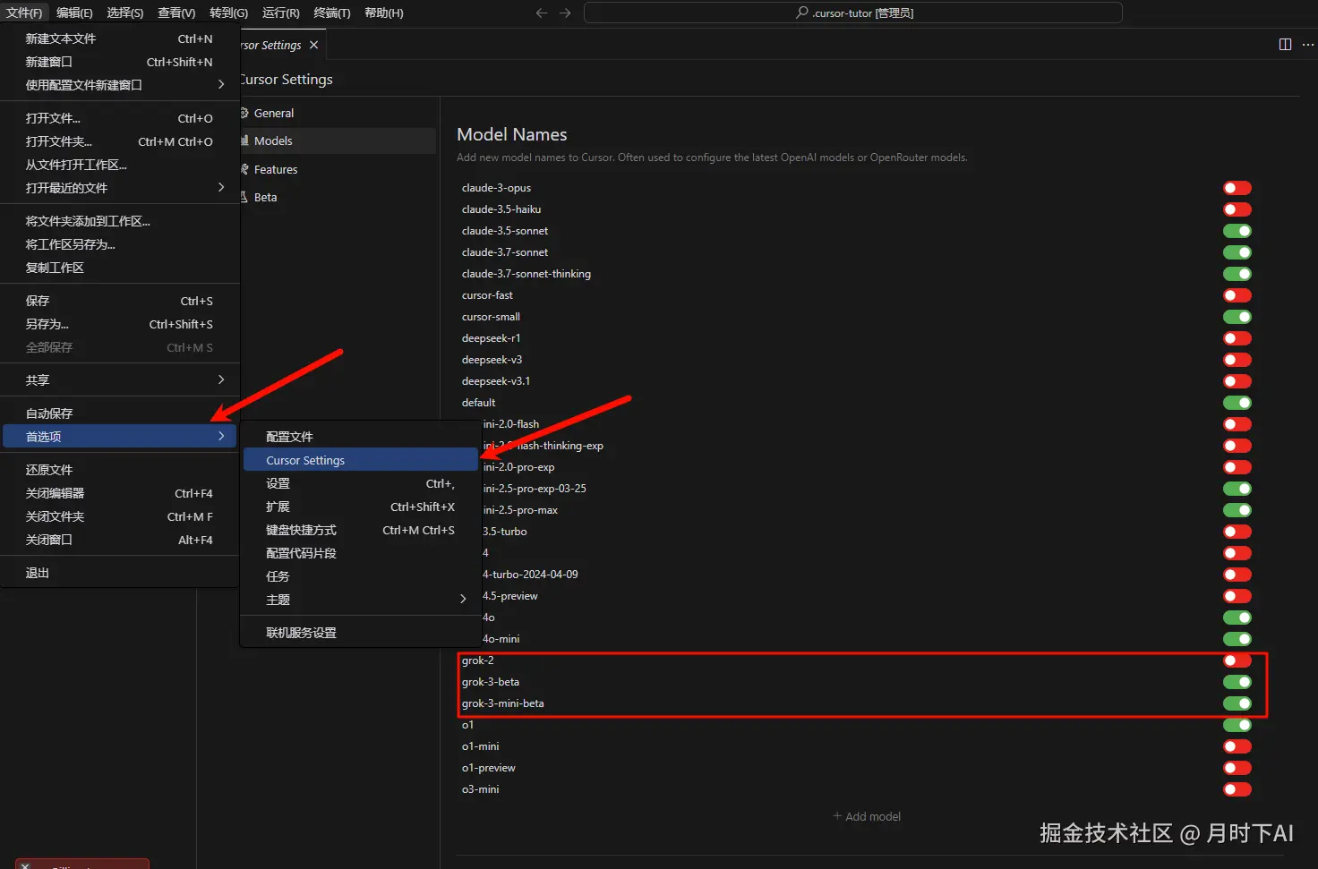Select 键盘快捷方式 from preferences submenu
Screen dimensions: 1318x869
tap(361, 530)
